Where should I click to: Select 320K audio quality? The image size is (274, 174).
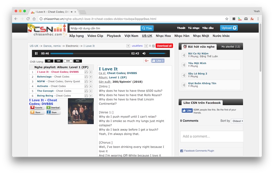(68, 61)
